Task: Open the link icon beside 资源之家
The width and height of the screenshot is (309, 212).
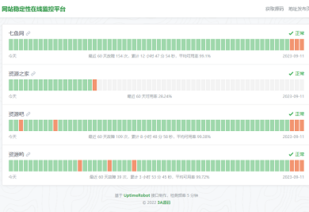Action: pyautogui.click(x=33, y=74)
